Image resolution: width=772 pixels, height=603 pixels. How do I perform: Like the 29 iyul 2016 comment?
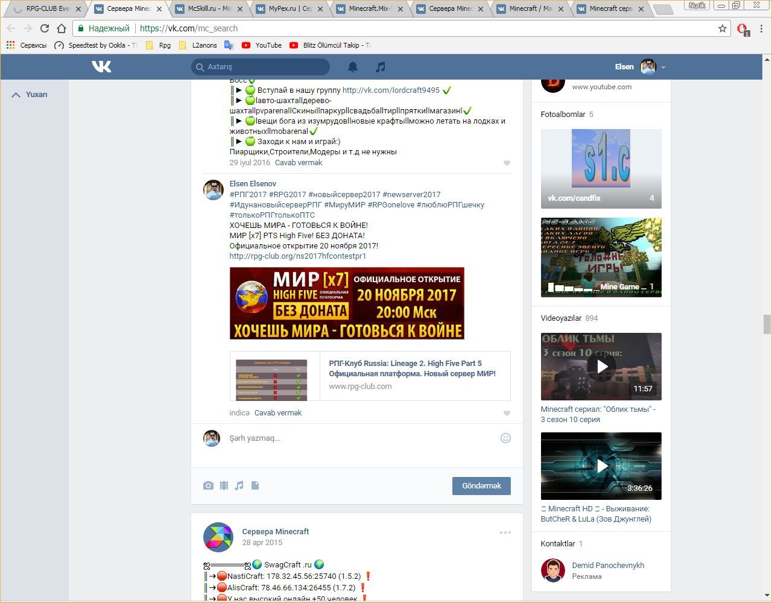coord(507,163)
